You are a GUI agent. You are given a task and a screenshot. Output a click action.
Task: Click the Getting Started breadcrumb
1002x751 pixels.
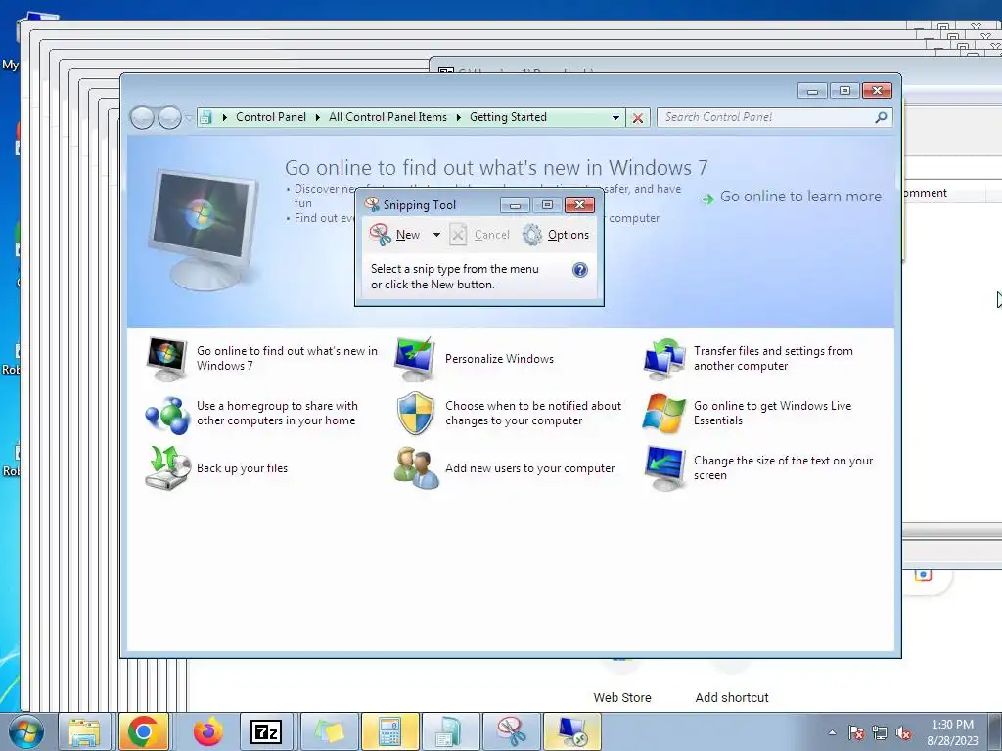pos(508,117)
